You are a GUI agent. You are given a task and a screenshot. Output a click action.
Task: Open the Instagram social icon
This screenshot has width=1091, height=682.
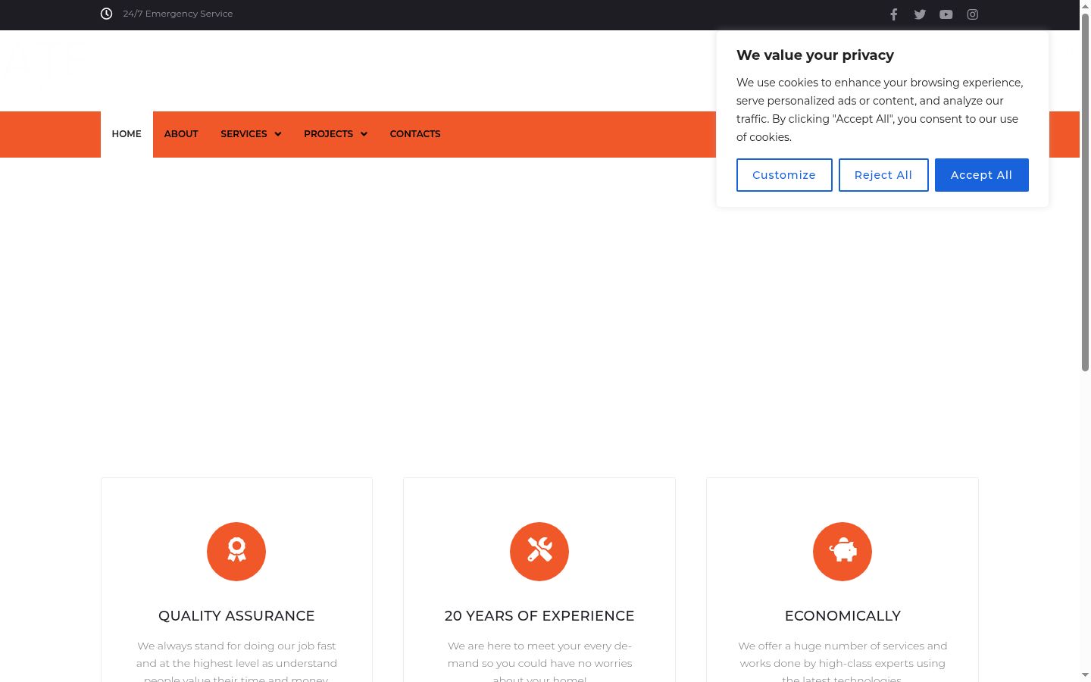[973, 14]
